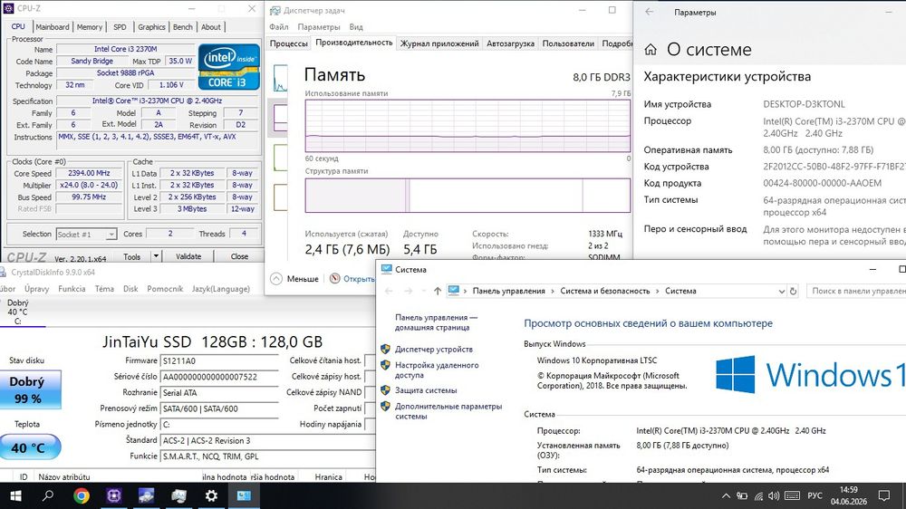Open Task Manager Вид menu

[356, 26]
